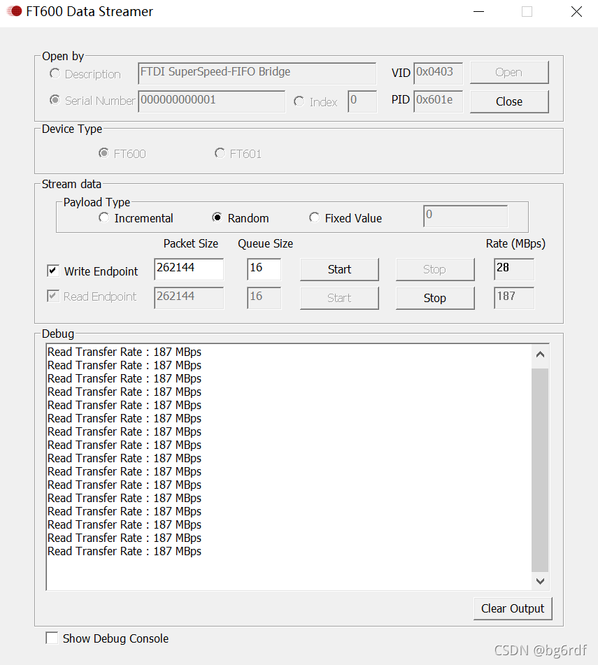Image resolution: width=598 pixels, height=665 pixels.
Task: Click the Read Endpoint packet size field
Action: (189, 298)
